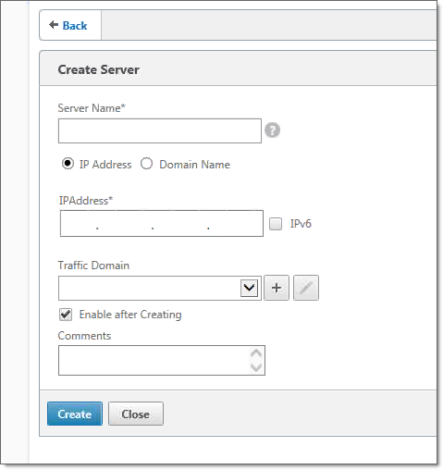This screenshot has height=470, width=443.
Task: Click the back arrow icon
Action: coord(54,25)
